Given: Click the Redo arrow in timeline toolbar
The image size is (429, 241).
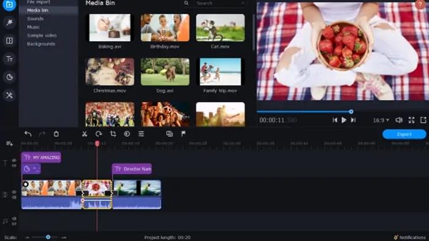Looking at the screenshot, I should [42, 134].
